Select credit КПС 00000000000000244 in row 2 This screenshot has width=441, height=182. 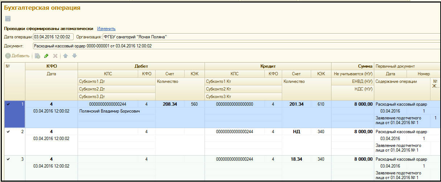pyautogui.click(x=235, y=132)
